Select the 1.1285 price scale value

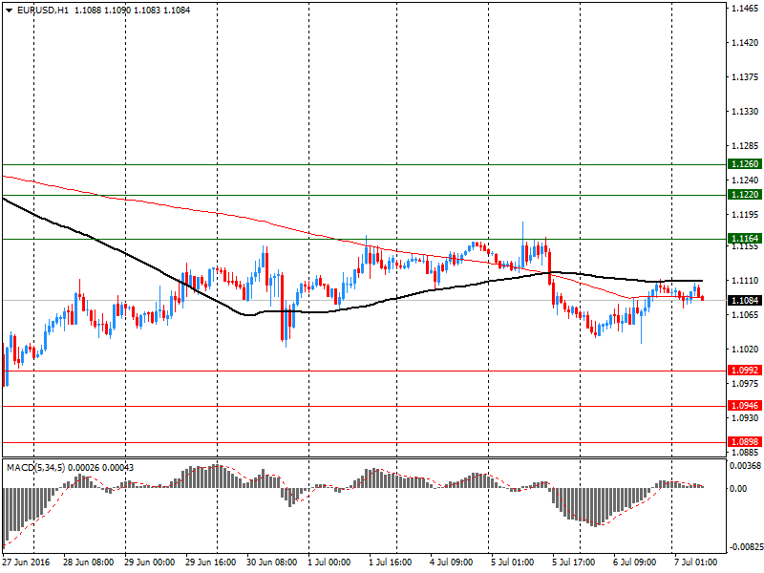[745, 146]
